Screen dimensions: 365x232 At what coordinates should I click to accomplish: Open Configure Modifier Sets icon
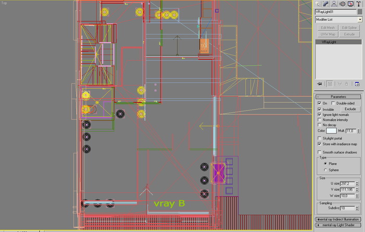click(x=357, y=84)
